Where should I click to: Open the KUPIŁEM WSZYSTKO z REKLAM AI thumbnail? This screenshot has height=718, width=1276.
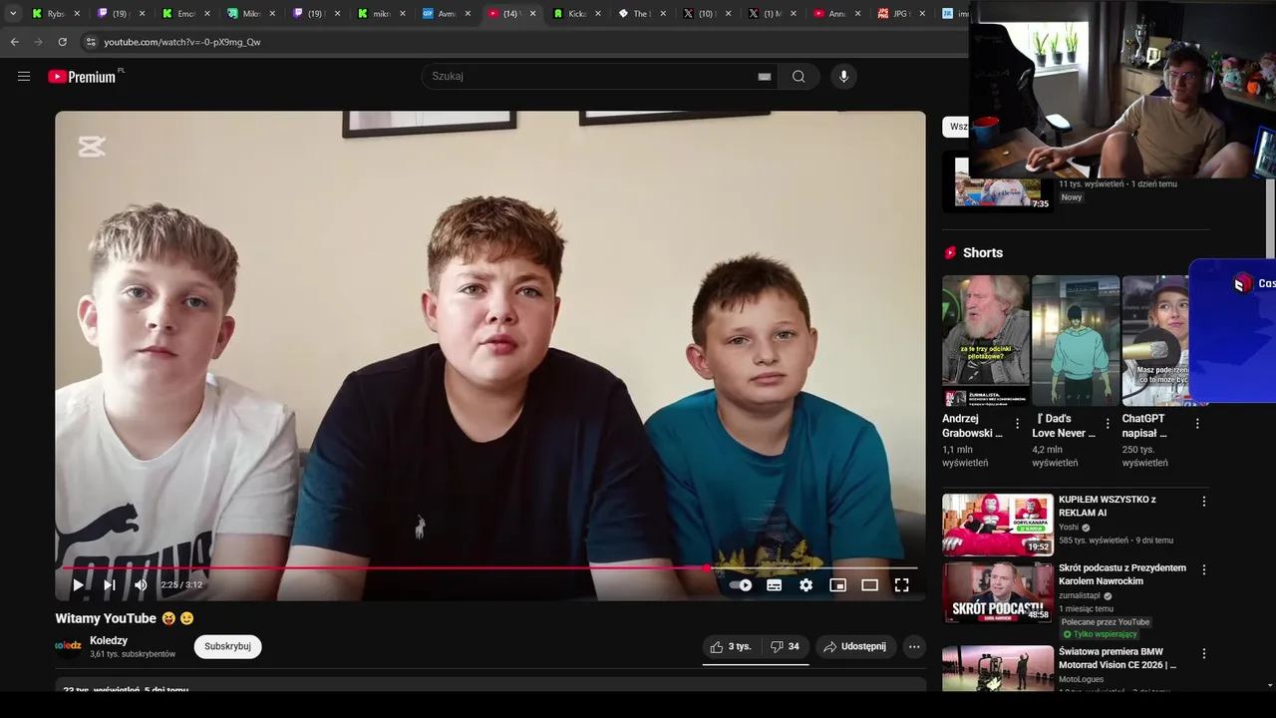coord(998,525)
